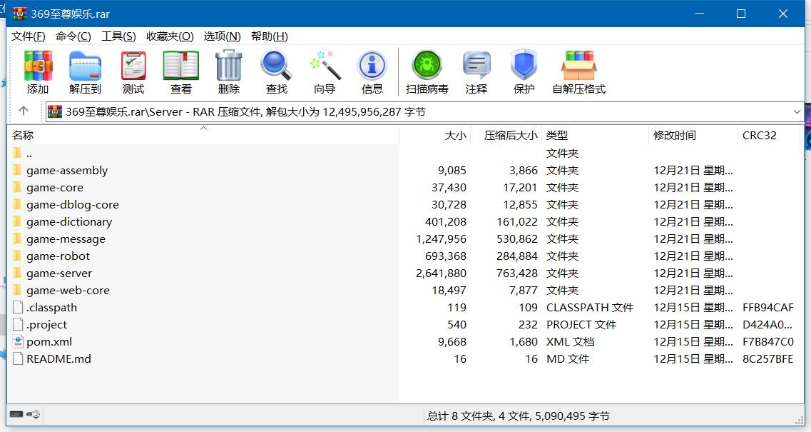This screenshot has height=432, width=811.
Task: Go up one folder level arrow
Action: point(24,111)
